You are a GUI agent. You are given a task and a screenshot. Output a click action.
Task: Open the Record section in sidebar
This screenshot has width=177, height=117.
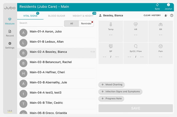click(x=10, y=33)
